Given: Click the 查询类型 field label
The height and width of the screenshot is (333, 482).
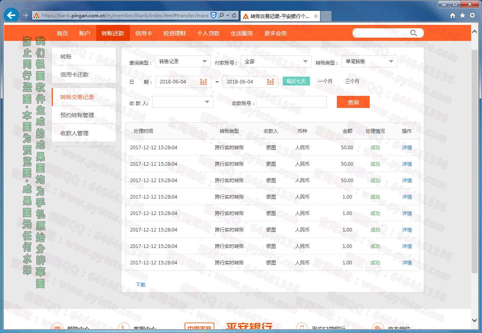Looking at the screenshot, I should pyautogui.click(x=140, y=63).
